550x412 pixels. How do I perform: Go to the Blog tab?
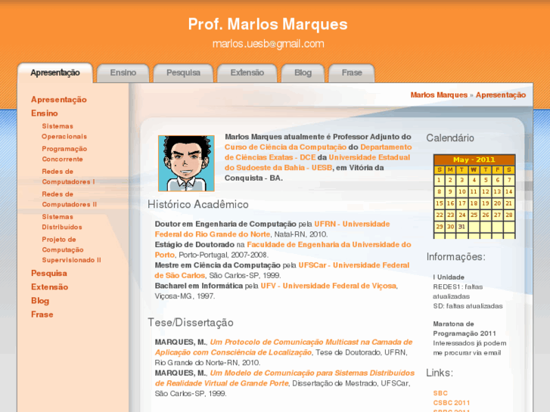[303, 73]
